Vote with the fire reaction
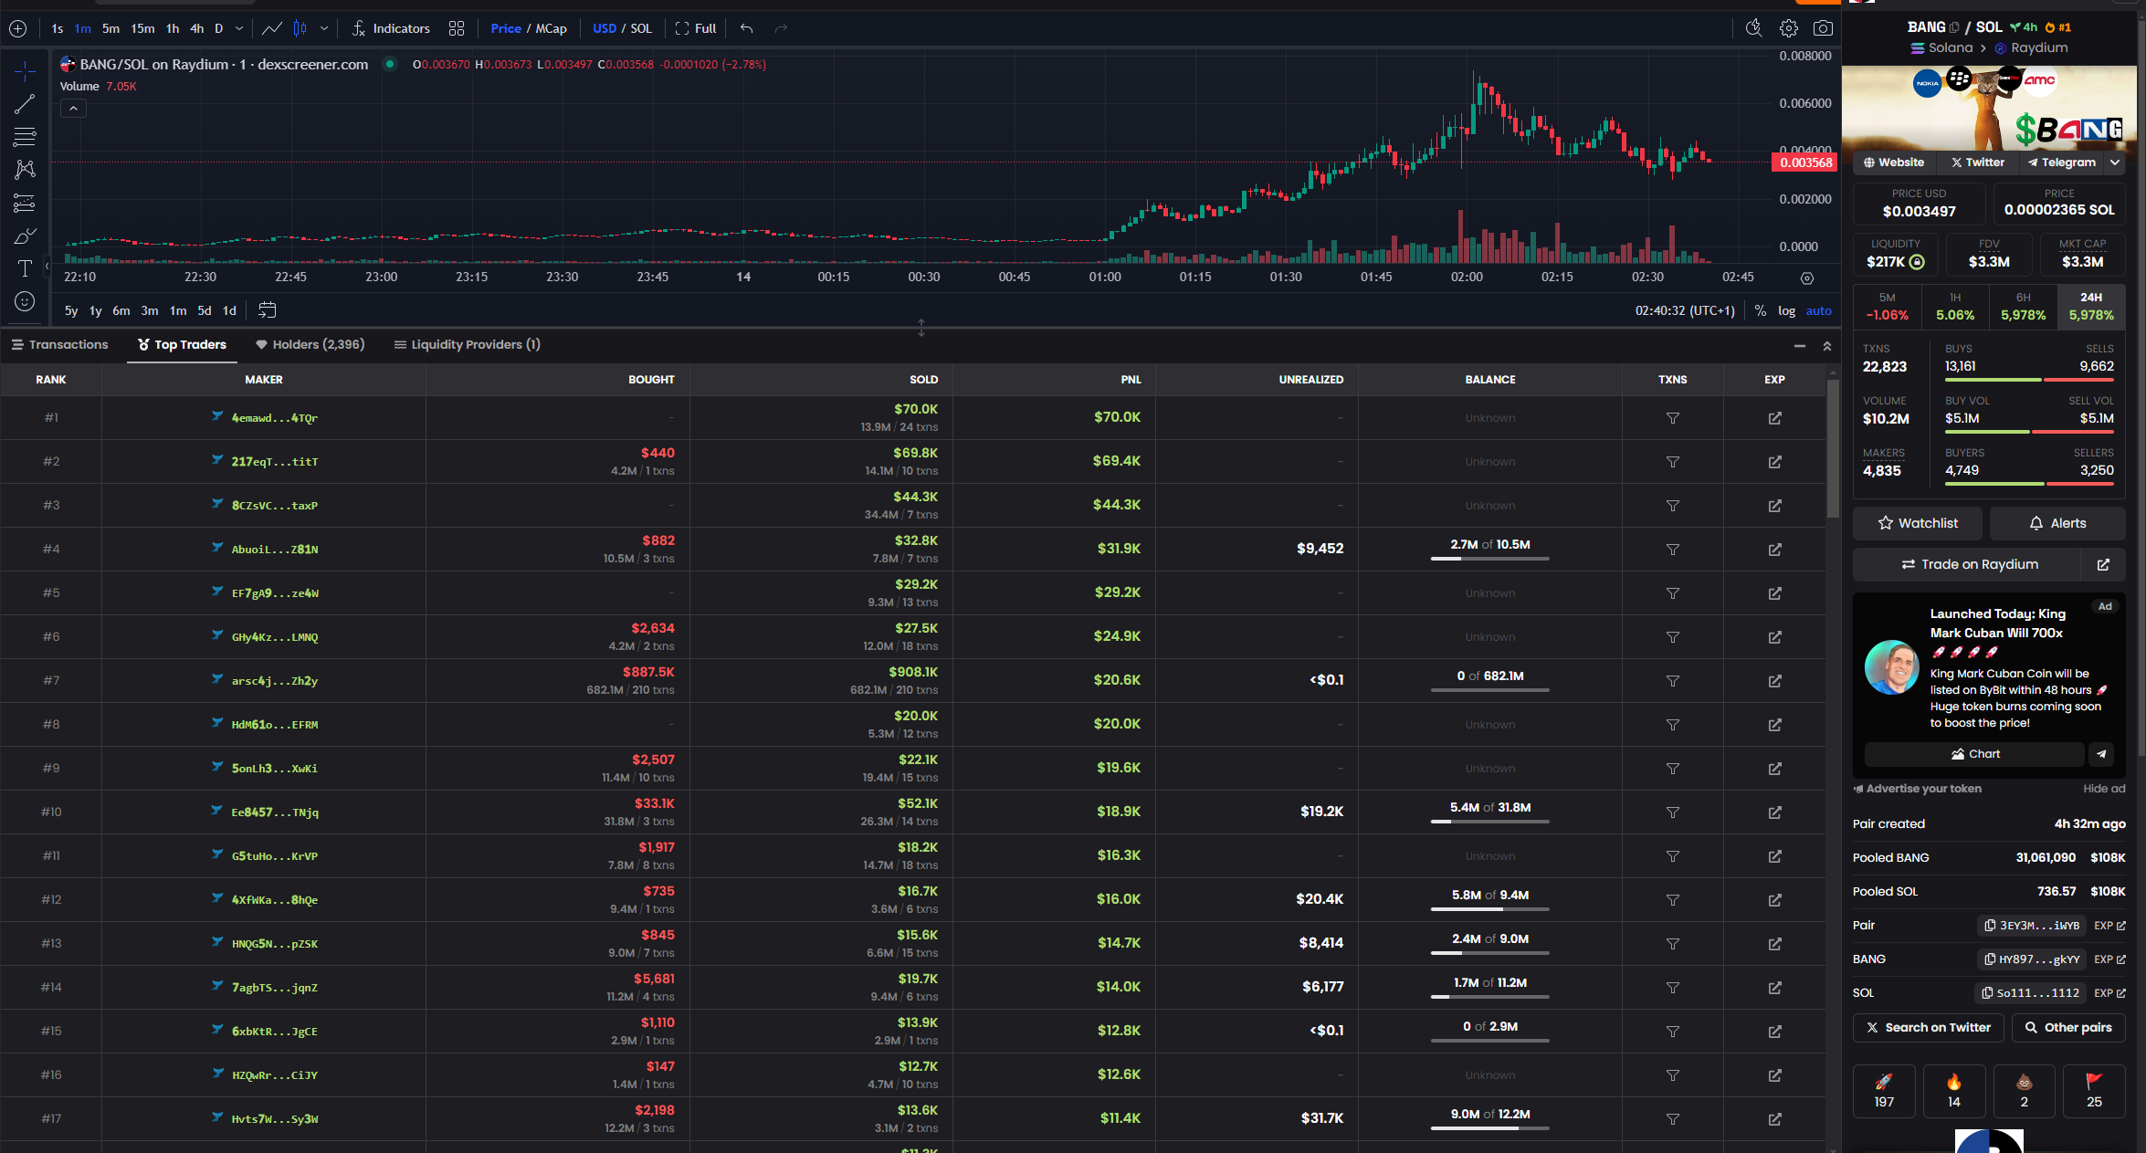Image resolution: width=2146 pixels, height=1153 pixels. (1954, 1091)
